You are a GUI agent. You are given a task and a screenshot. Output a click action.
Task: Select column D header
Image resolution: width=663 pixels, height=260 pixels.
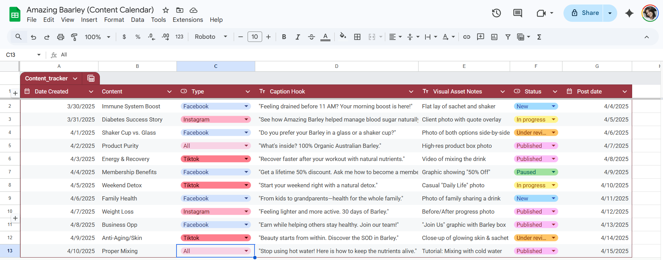pos(337,66)
